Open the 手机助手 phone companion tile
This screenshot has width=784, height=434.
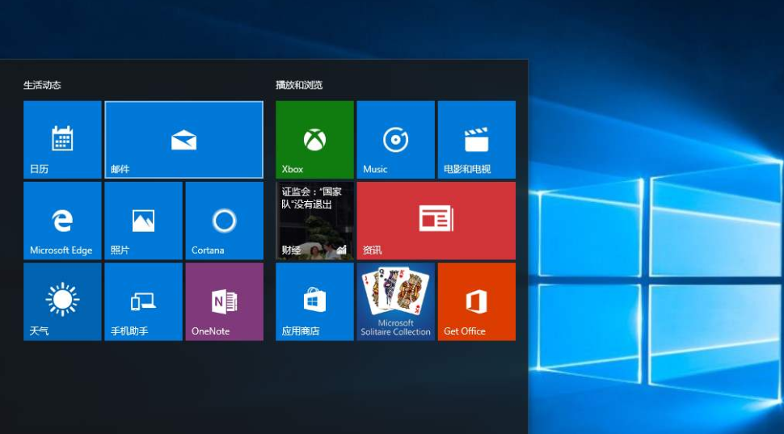(143, 301)
